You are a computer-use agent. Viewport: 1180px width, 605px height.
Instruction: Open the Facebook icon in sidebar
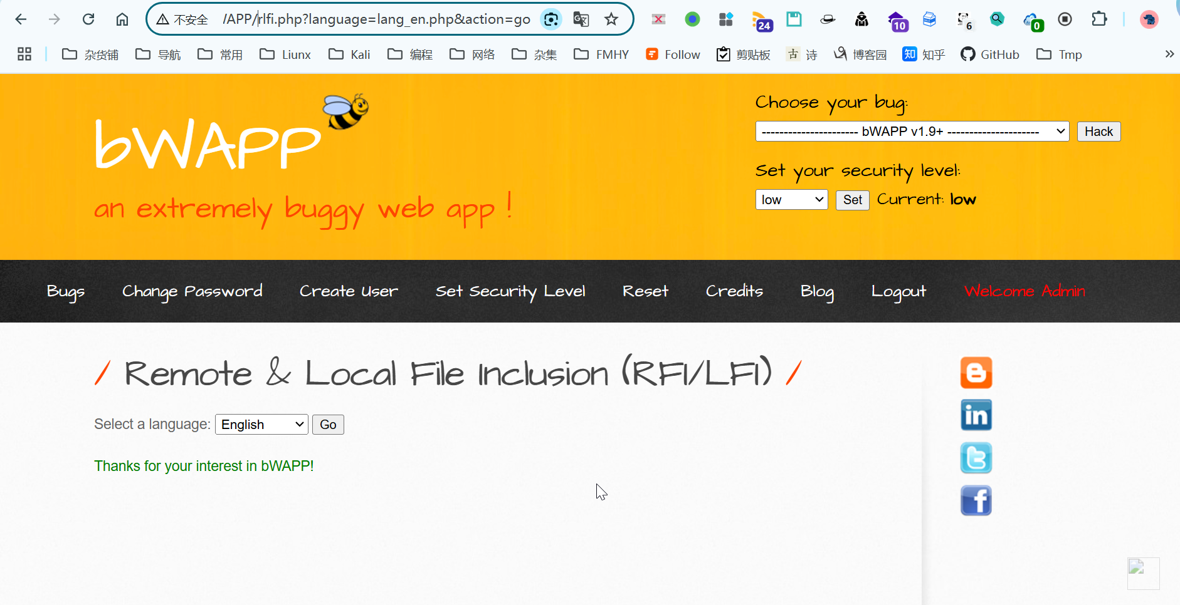pyautogui.click(x=976, y=500)
